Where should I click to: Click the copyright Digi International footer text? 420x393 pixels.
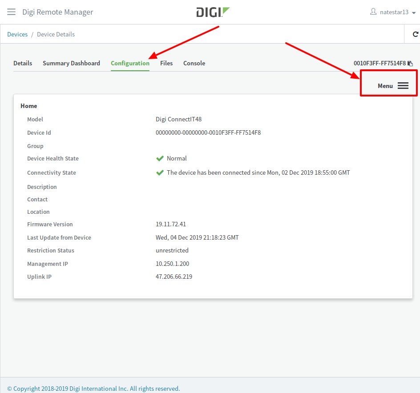pyautogui.click(x=93, y=389)
